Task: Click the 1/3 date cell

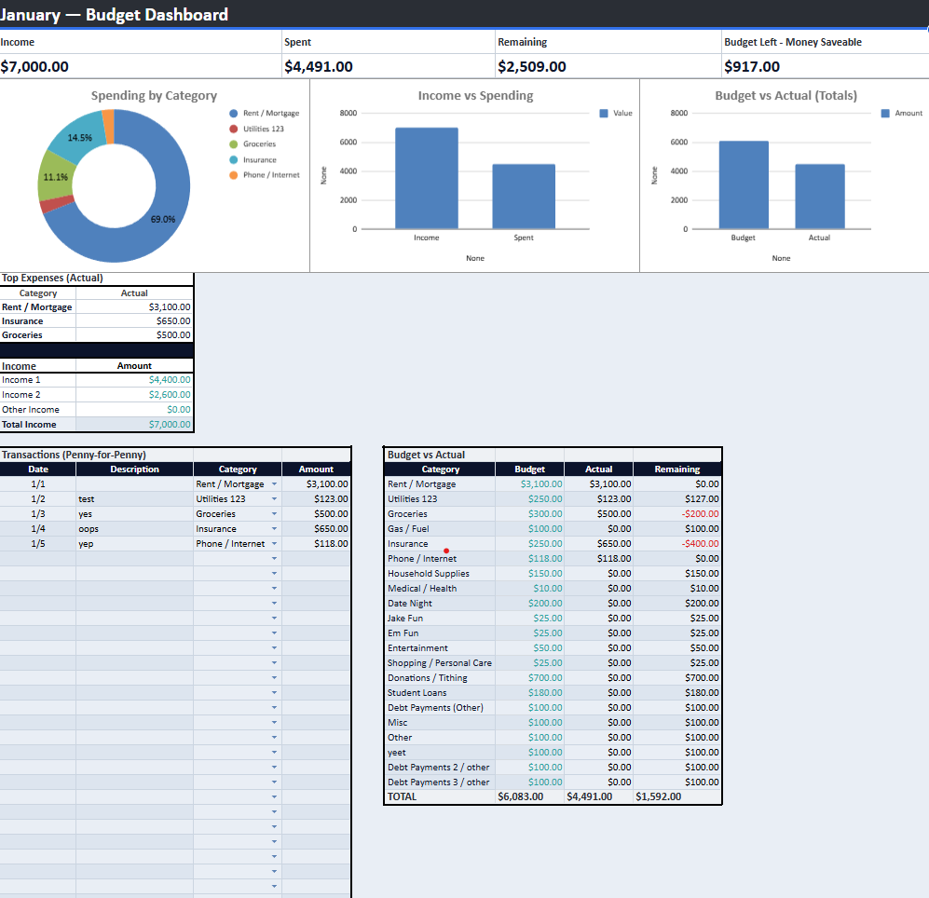Action: 38,513
